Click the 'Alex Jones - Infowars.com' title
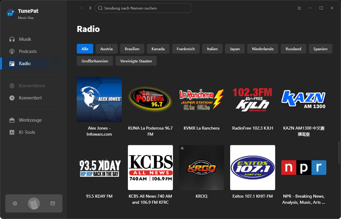The height and width of the screenshot is (219, 341). pos(99,131)
